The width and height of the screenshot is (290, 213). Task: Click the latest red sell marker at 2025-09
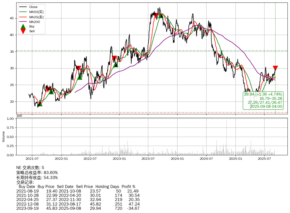(275, 68)
